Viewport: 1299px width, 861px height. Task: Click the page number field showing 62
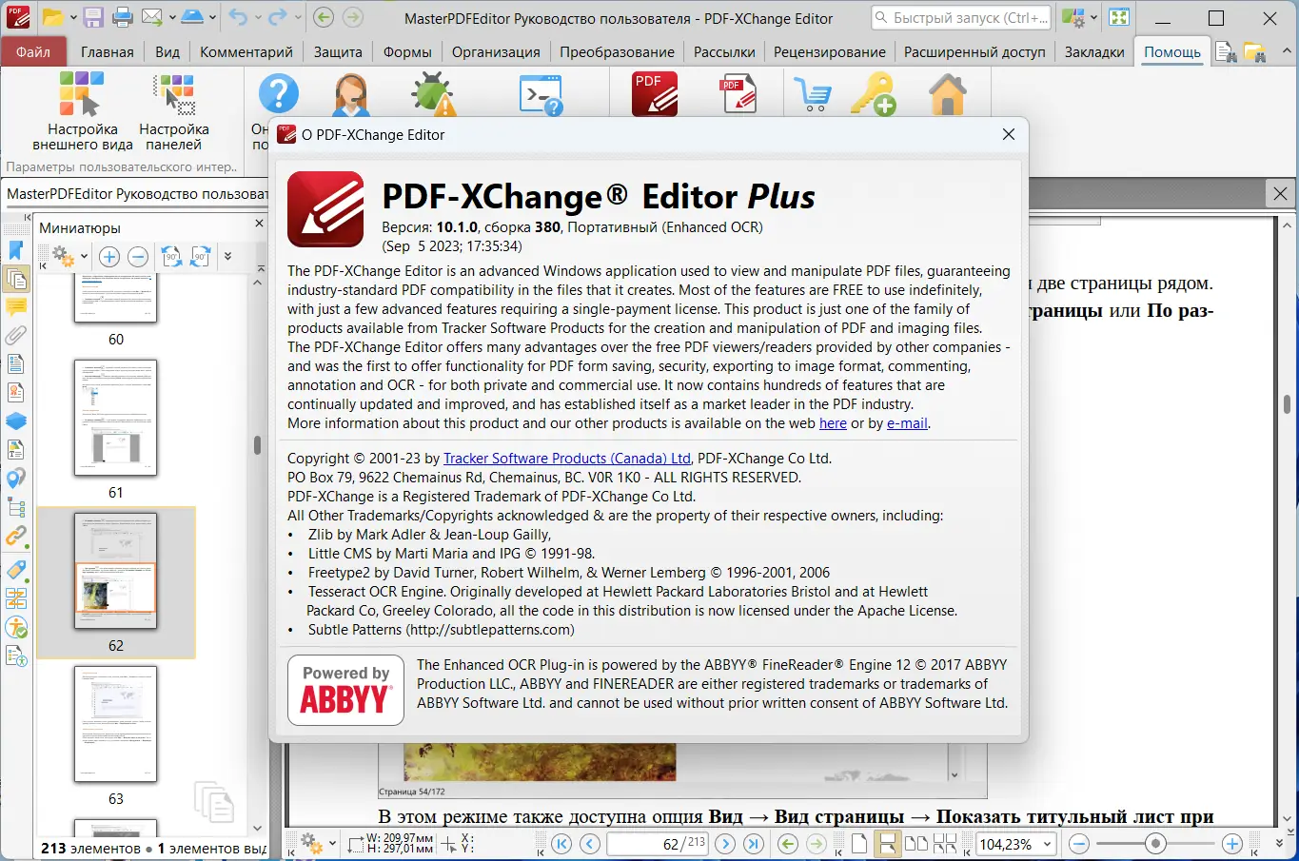click(x=658, y=844)
